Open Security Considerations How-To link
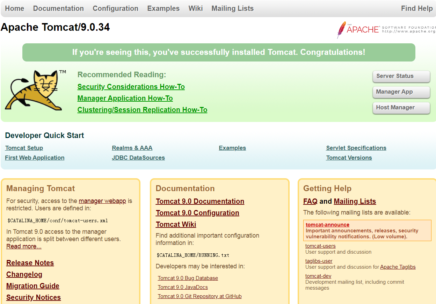 tap(131, 87)
